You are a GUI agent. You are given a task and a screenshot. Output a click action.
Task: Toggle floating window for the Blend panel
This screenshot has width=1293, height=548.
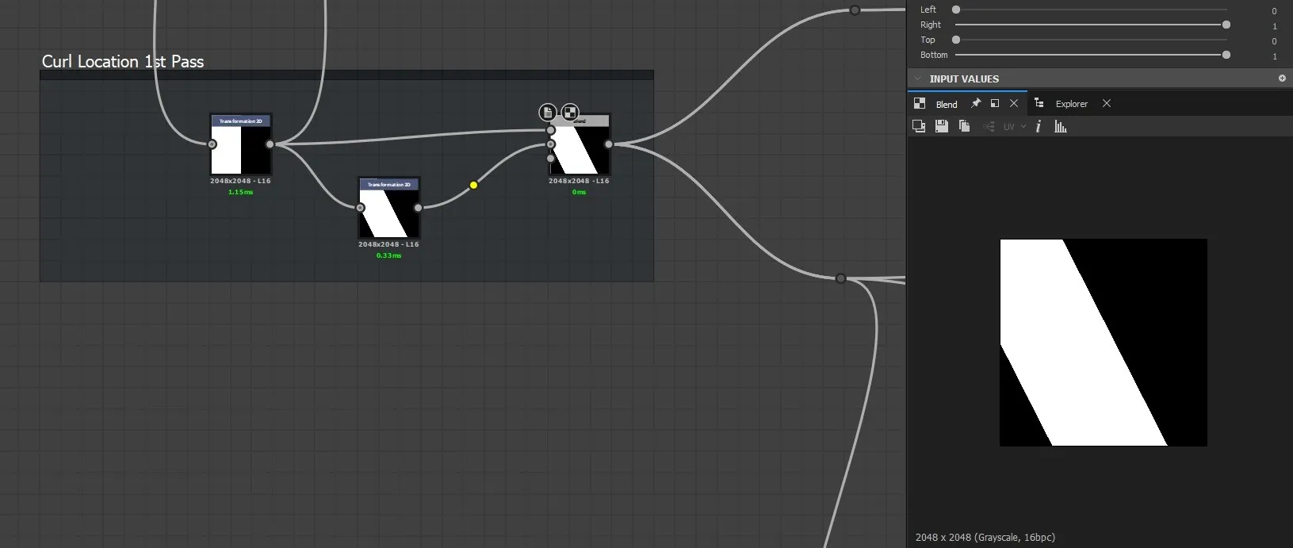995,103
